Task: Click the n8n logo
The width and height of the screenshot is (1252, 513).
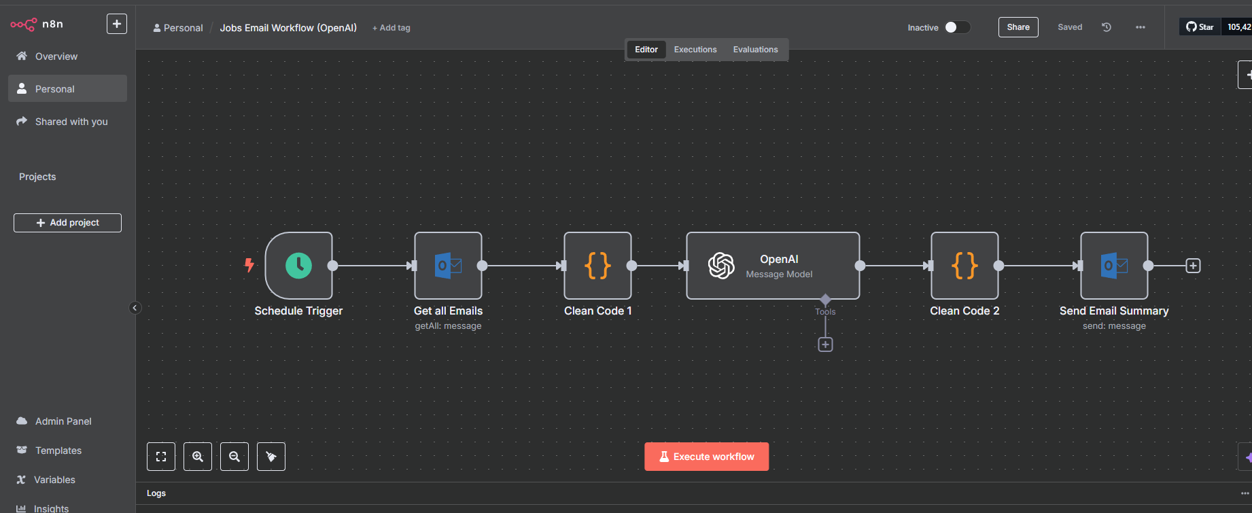Action: coord(37,24)
